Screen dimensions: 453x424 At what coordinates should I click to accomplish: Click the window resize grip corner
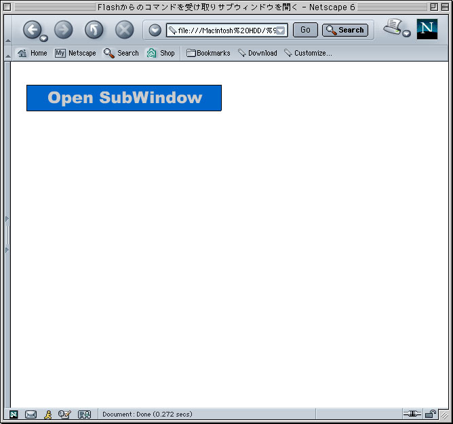point(444,415)
